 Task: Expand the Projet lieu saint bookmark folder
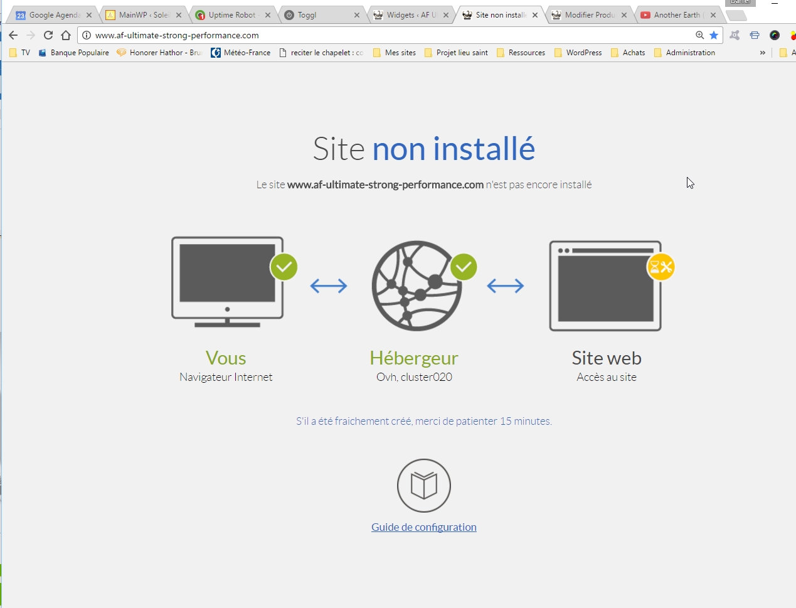[x=456, y=53]
